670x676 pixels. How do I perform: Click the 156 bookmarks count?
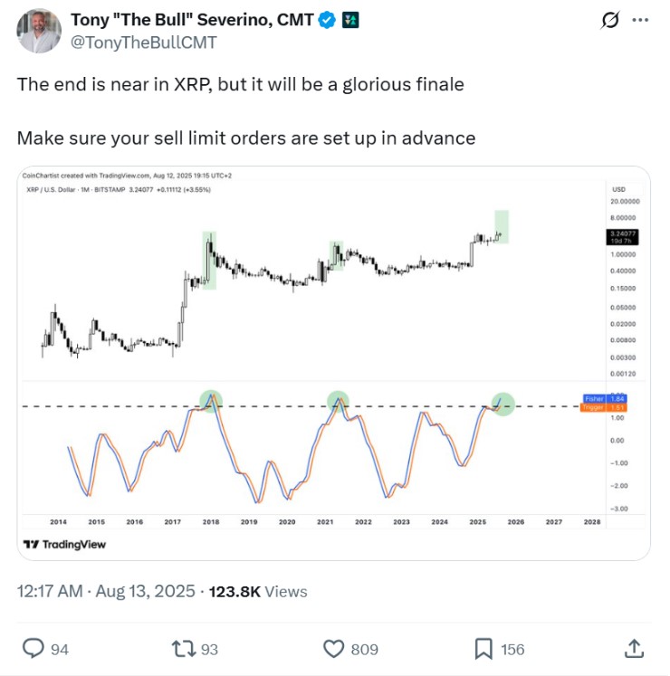coord(512,649)
